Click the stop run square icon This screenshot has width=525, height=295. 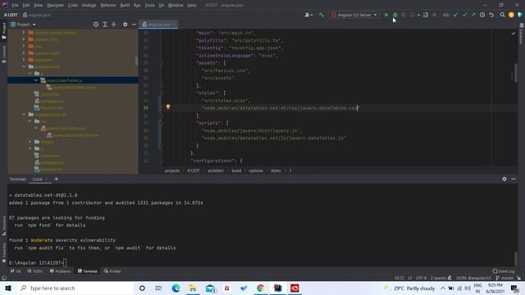point(434,15)
